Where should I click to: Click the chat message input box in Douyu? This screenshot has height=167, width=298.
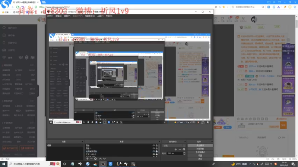click(263, 125)
